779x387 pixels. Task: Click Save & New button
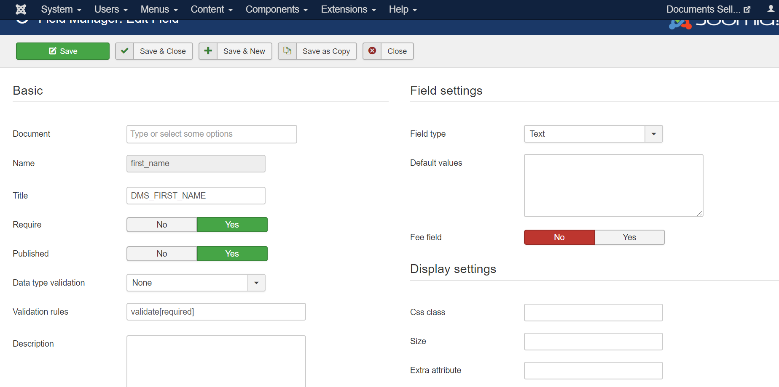tap(235, 51)
